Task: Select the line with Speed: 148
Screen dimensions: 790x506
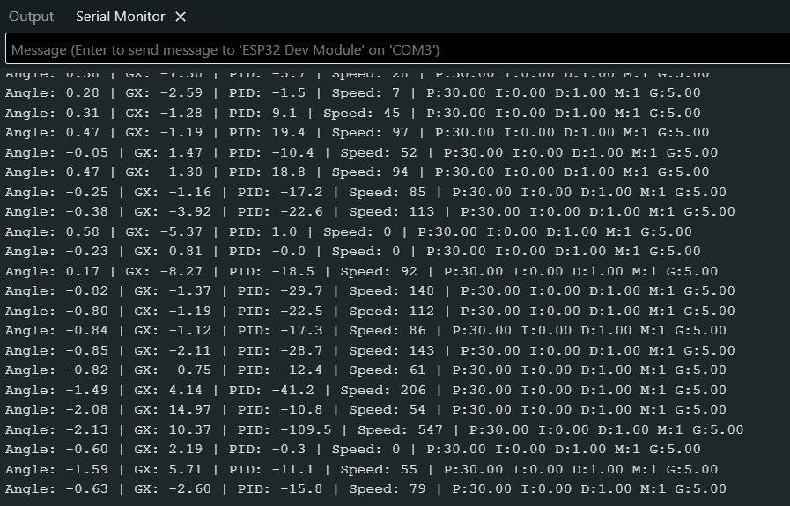Action: point(370,291)
